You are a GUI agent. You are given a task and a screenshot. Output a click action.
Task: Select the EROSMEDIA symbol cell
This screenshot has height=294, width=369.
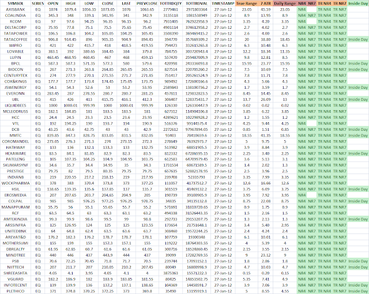[x=16, y=195]
